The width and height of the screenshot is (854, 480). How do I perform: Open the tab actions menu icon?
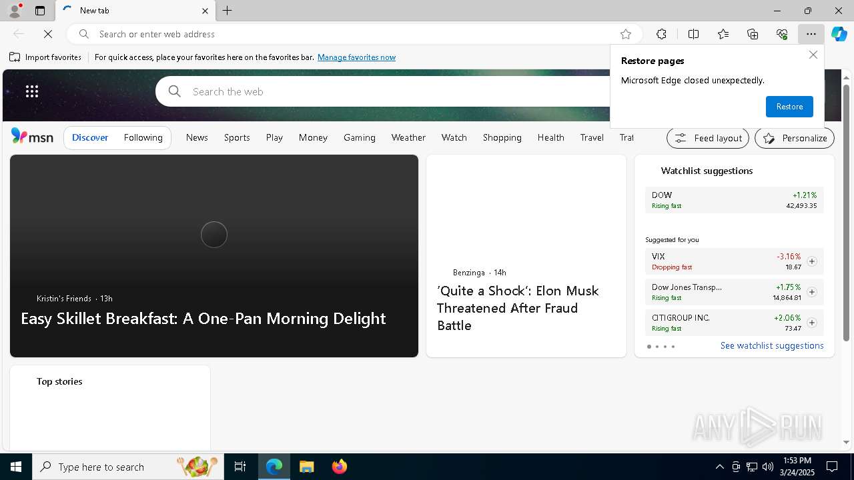[40, 11]
